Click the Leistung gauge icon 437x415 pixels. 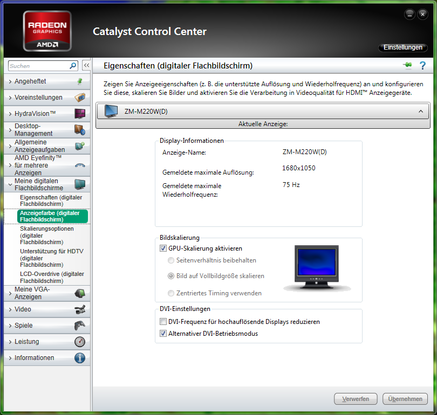(80, 342)
